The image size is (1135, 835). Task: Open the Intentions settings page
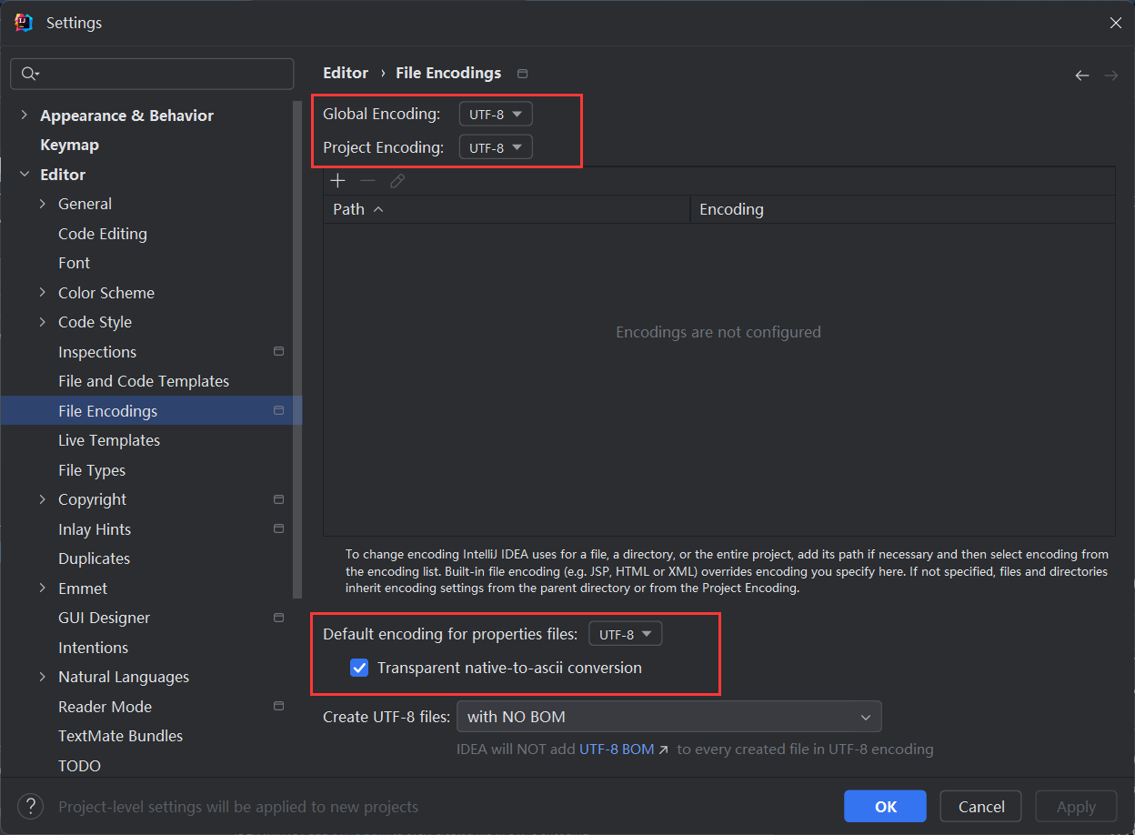coord(93,648)
